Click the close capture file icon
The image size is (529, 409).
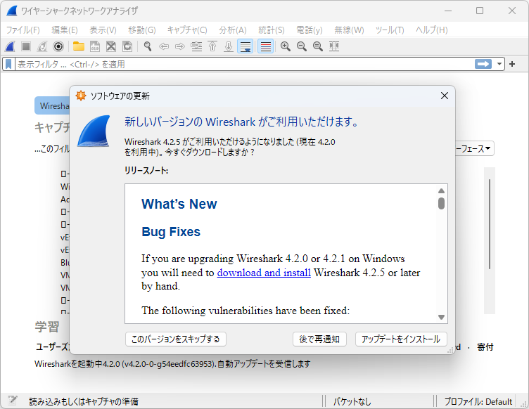(x=111, y=46)
